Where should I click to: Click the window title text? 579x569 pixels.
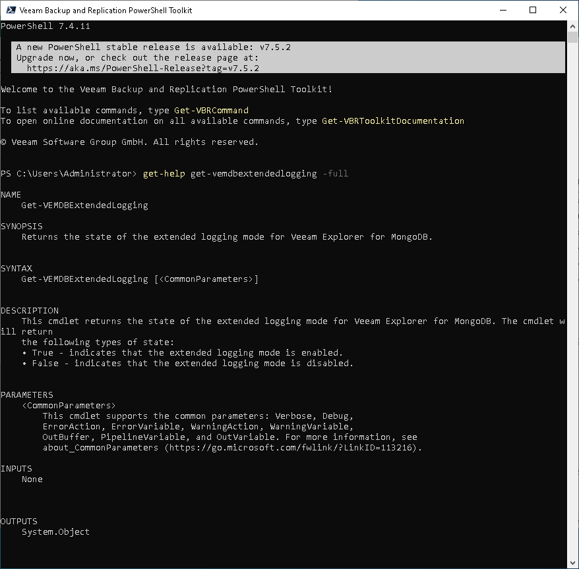[x=106, y=11]
